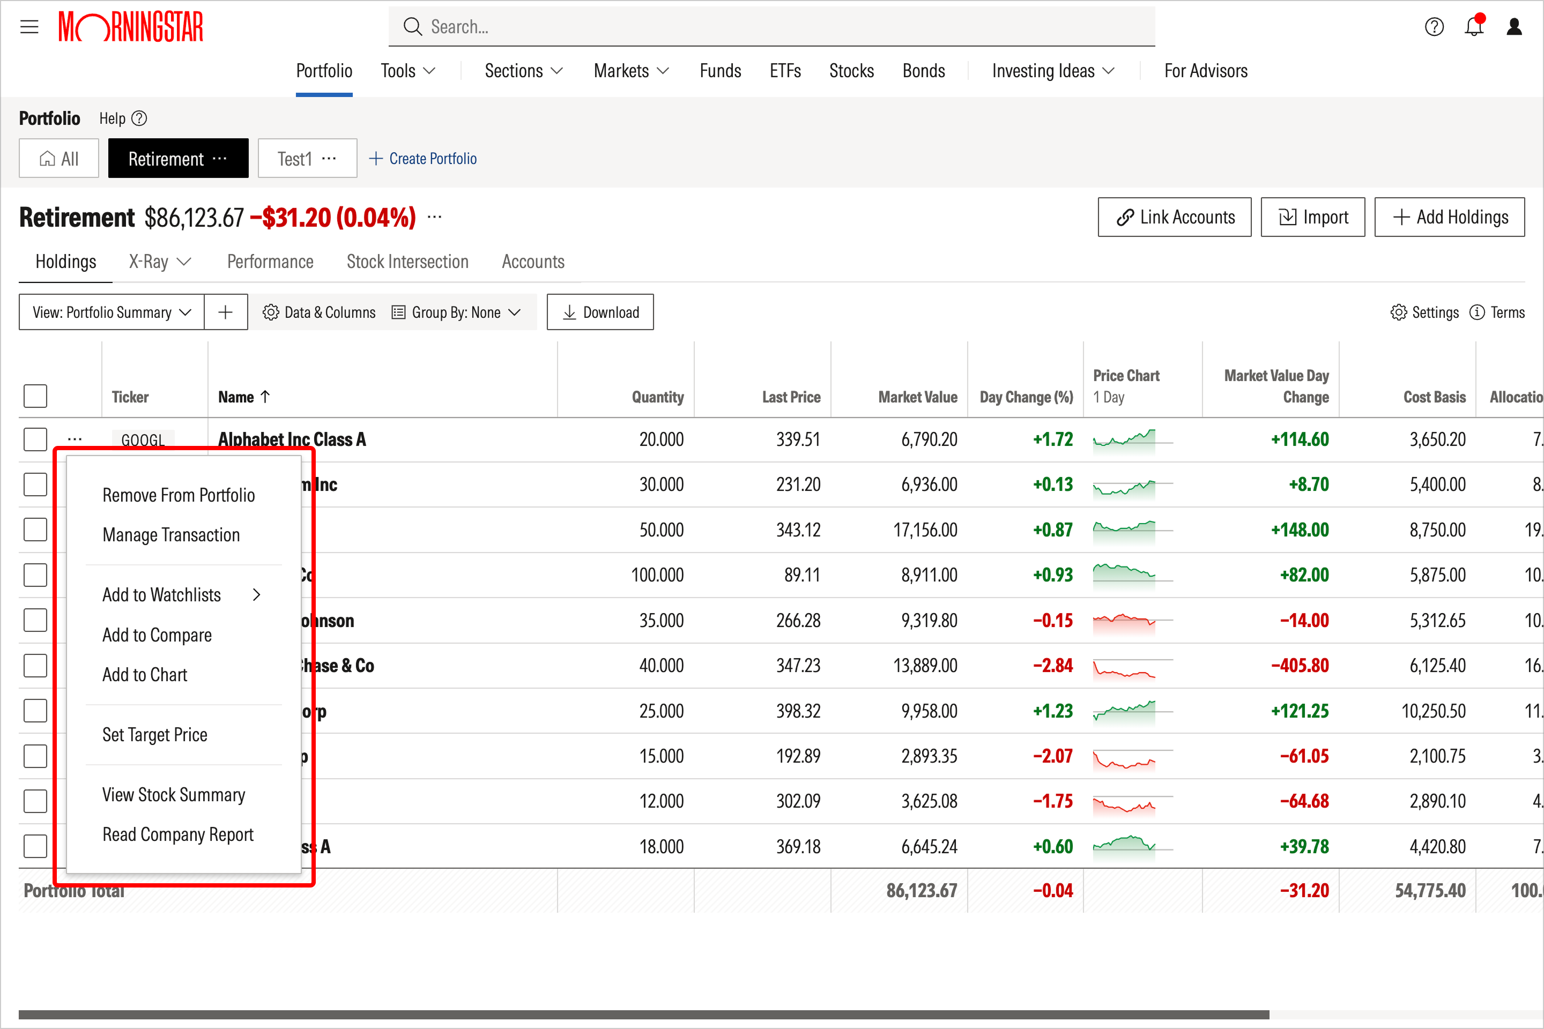Check the row checkbox with last price 266.28
This screenshot has width=1544, height=1029.
35,620
